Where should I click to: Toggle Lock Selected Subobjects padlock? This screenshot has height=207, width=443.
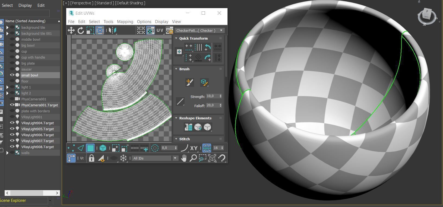[91, 158]
